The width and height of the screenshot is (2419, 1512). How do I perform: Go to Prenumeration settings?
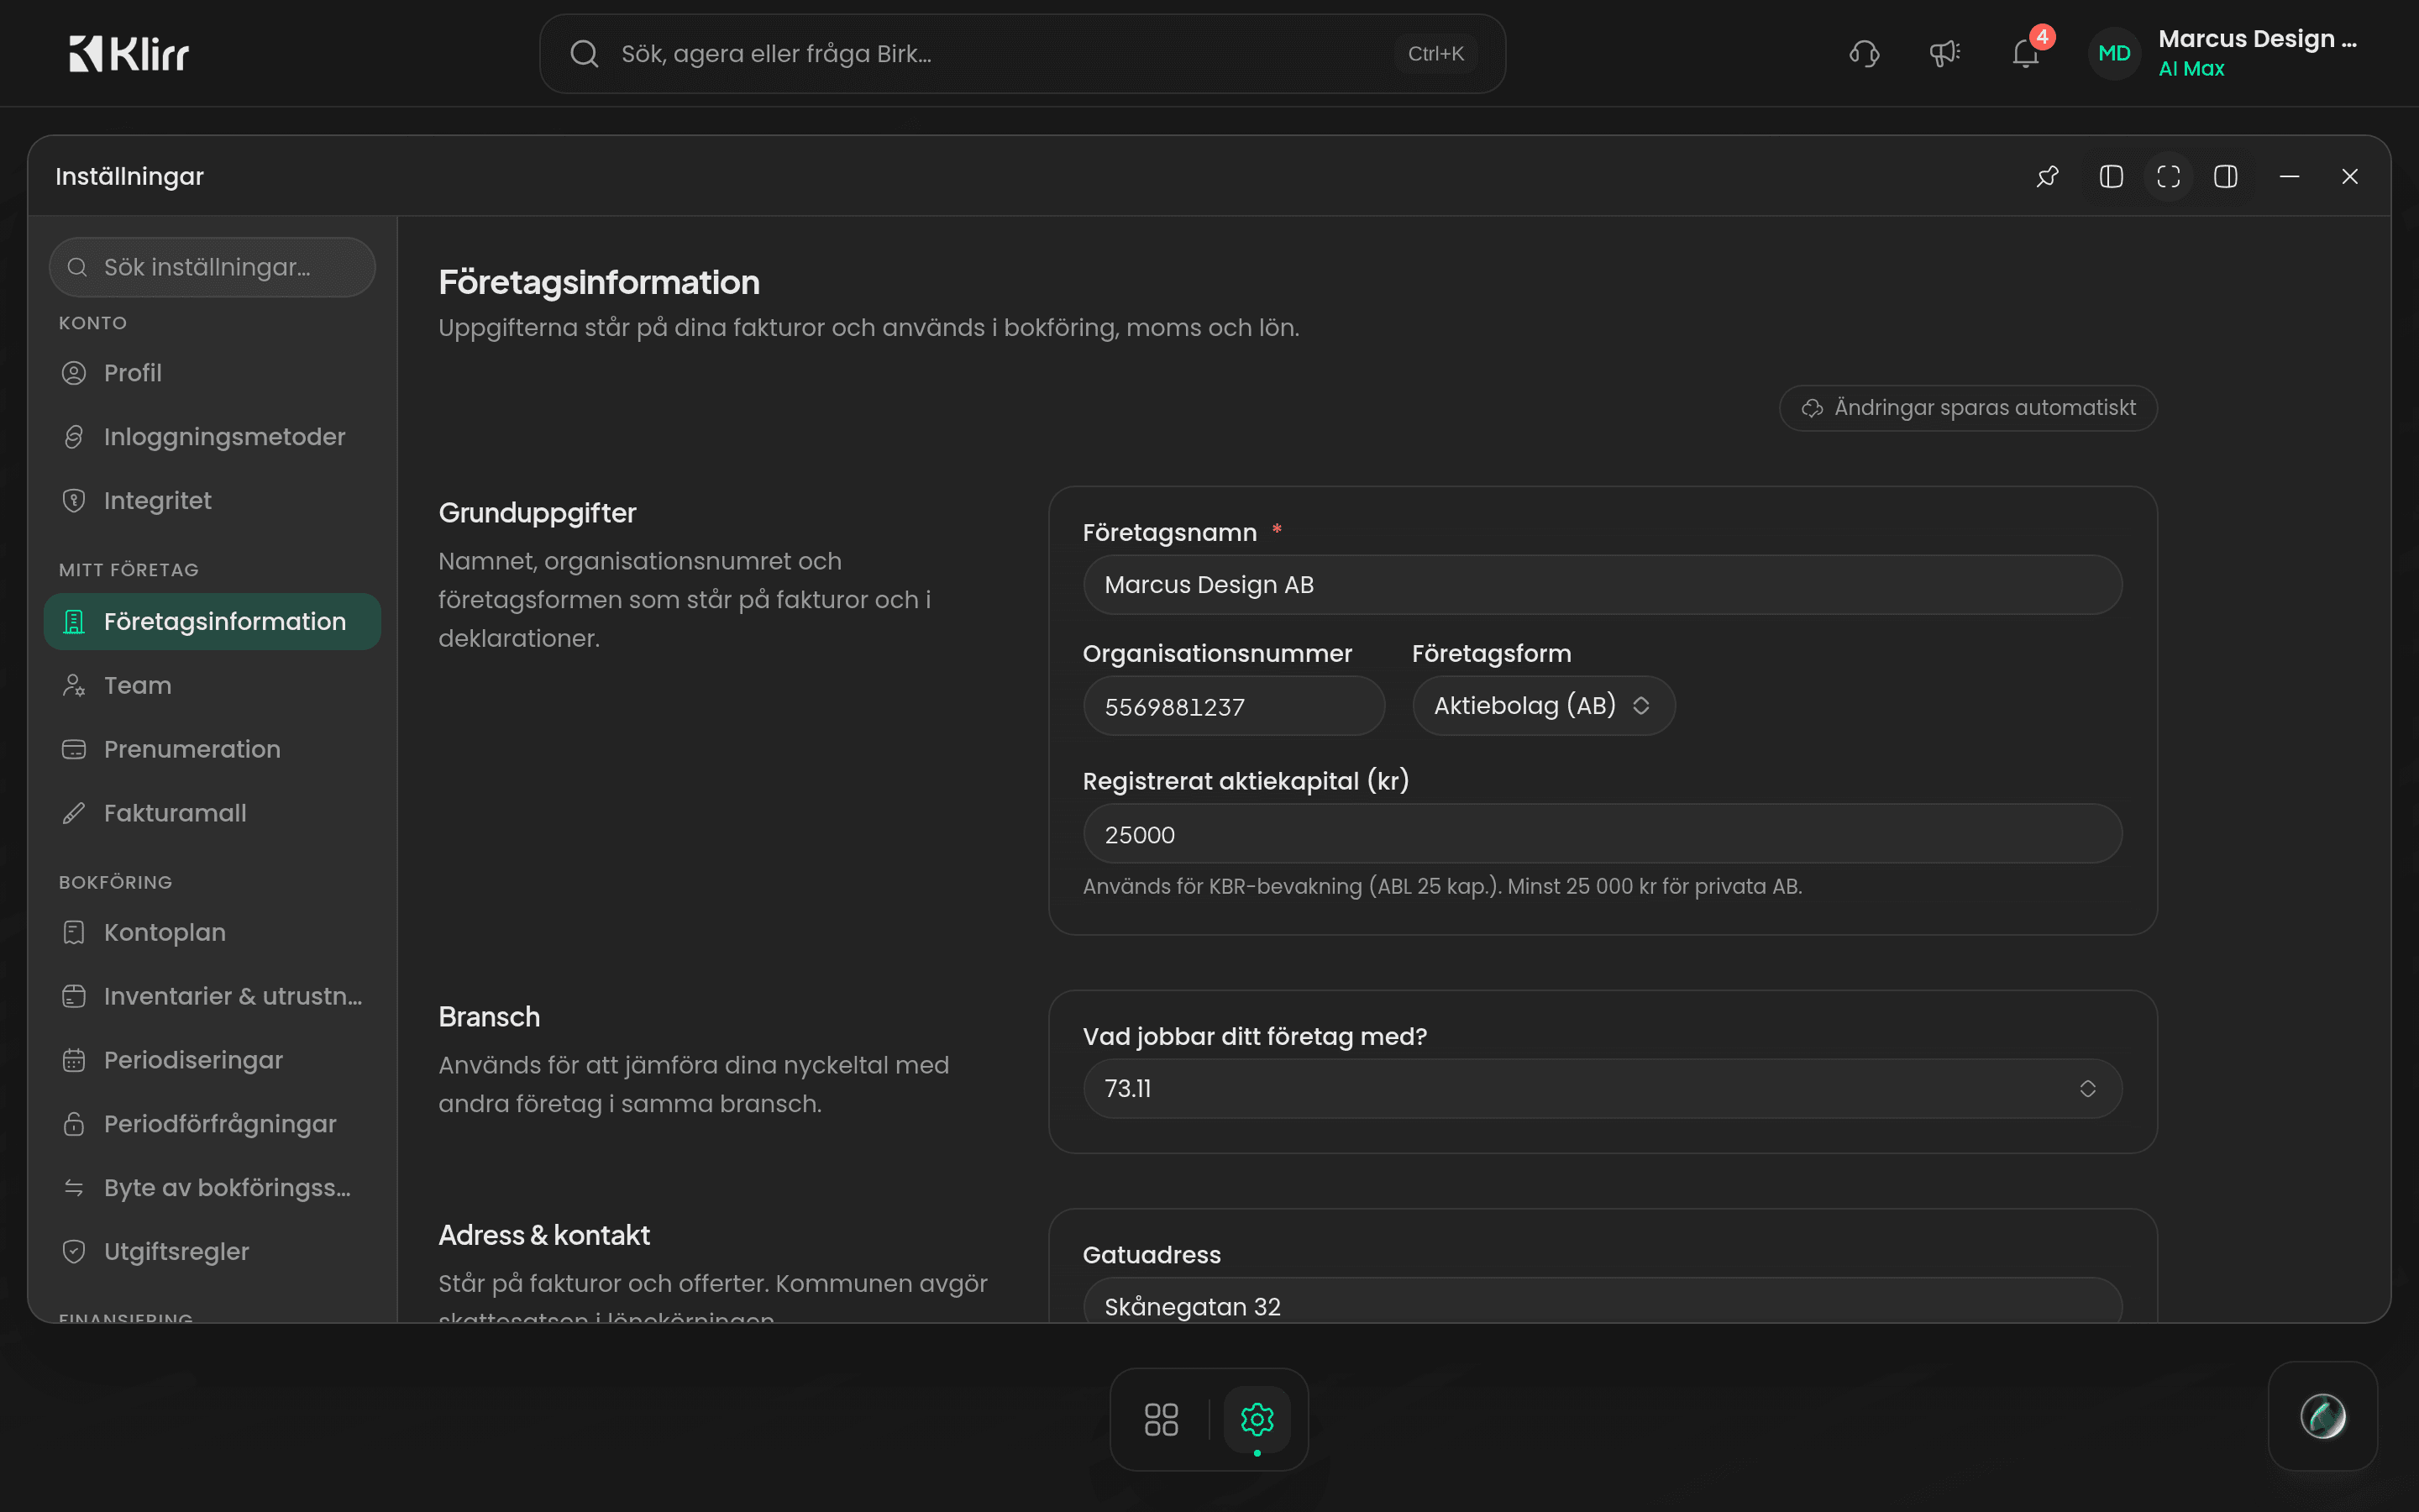(212, 749)
